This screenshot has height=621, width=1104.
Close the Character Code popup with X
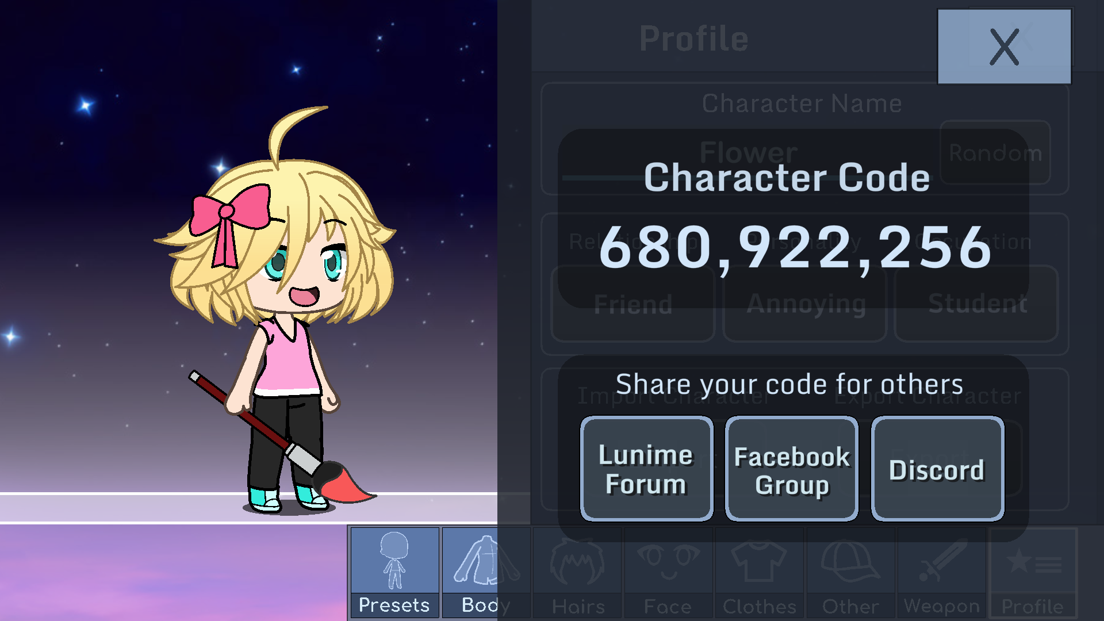click(1004, 47)
